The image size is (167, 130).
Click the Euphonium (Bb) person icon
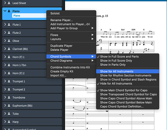point(9,106)
